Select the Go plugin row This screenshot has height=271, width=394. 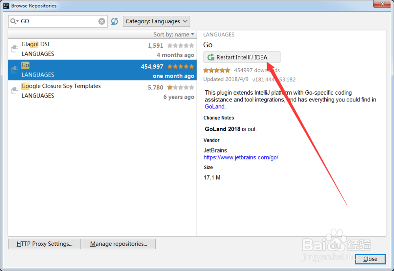pyautogui.click(x=102, y=70)
